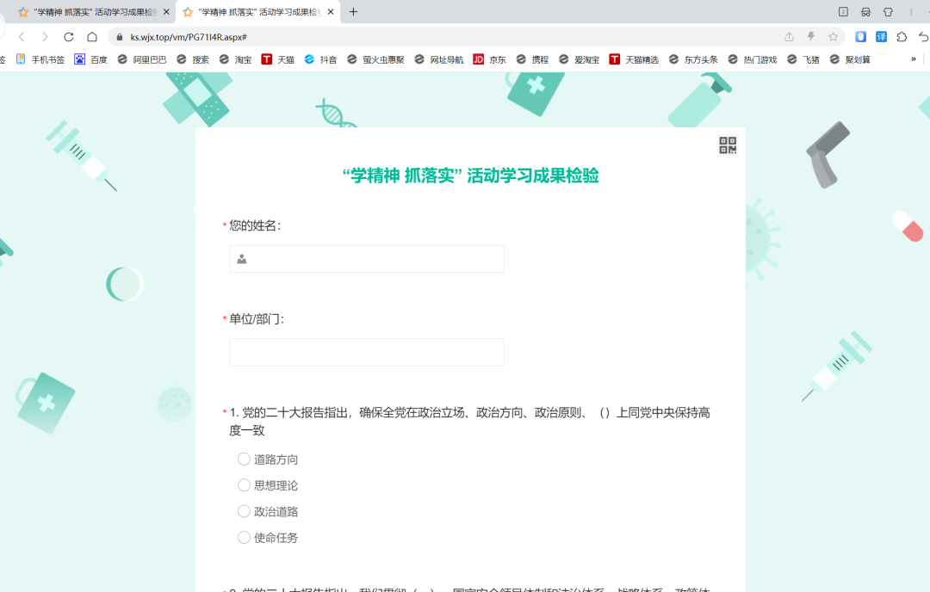
Task: Open the 京东 bookmark link
Action: click(x=490, y=59)
